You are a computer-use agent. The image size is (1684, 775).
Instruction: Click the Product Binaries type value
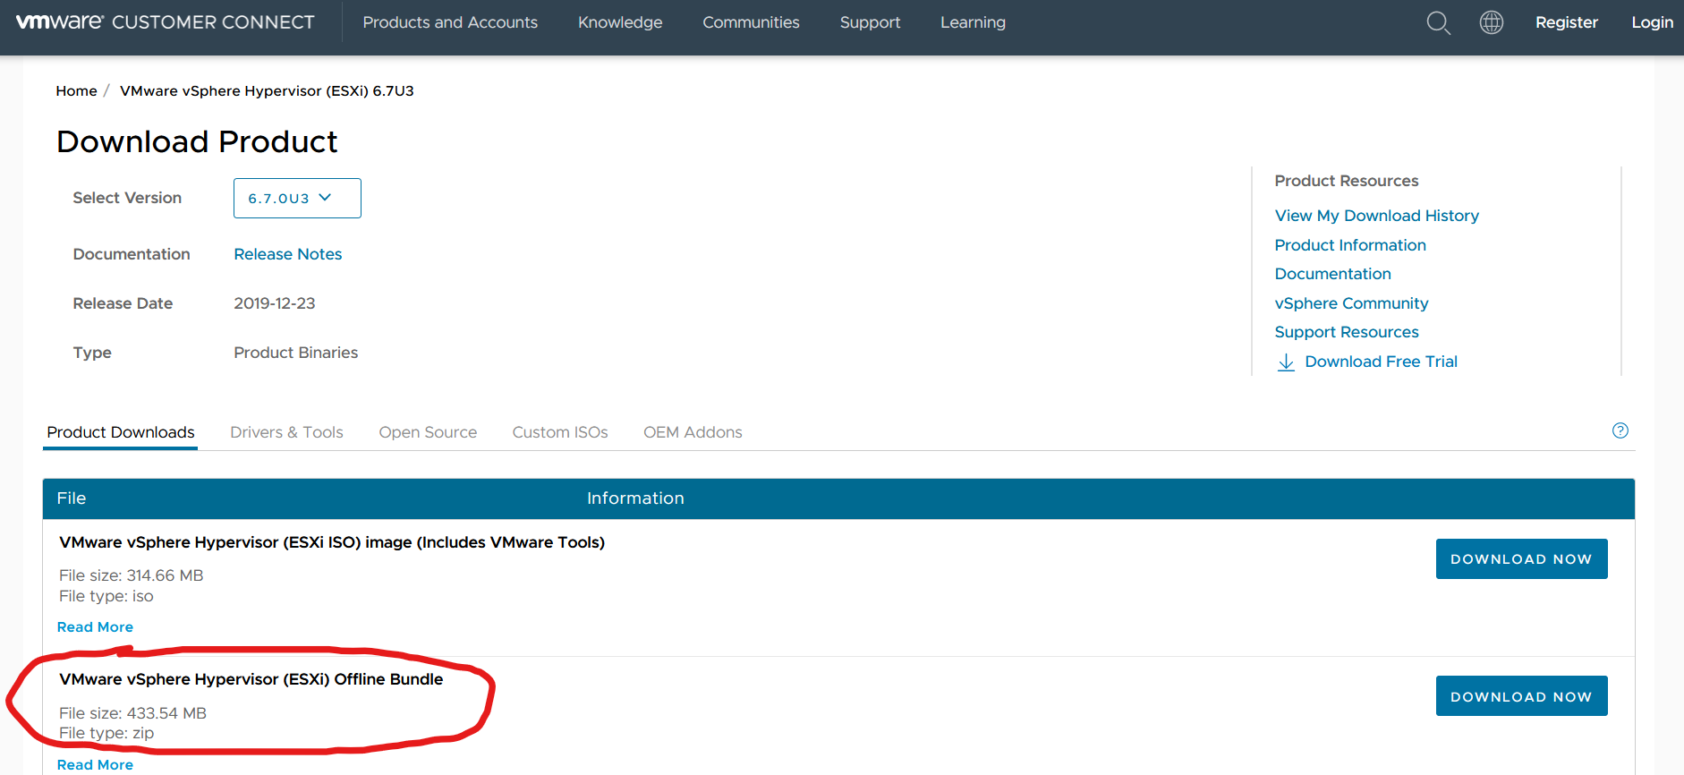[296, 353]
